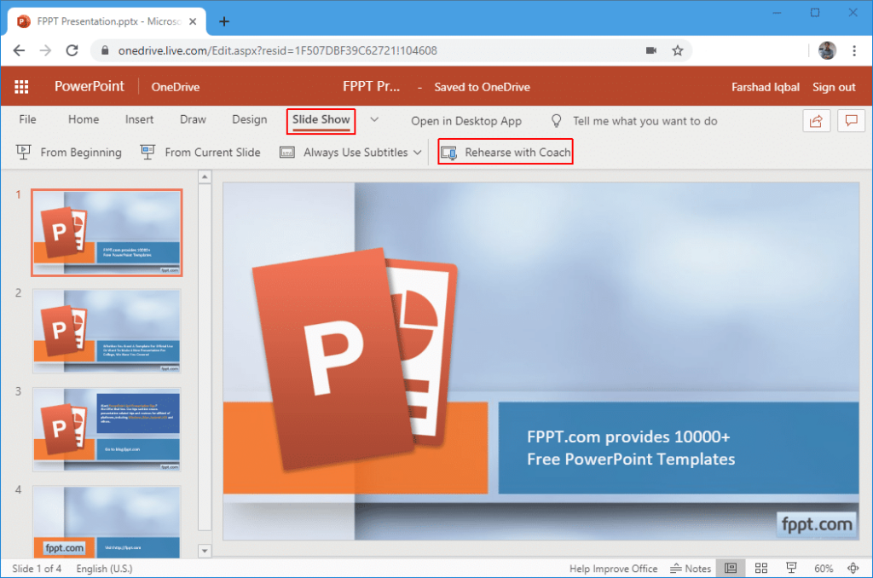Select slide 3 thumbnail
The image size is (873, 578).
click(x=107, y=430)
